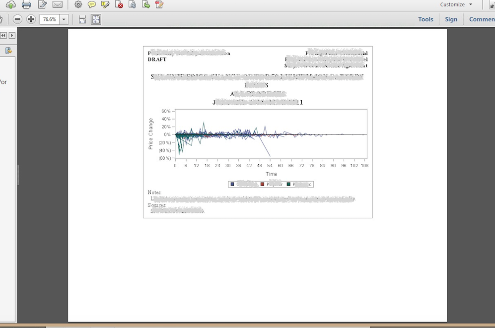Open the Comment pane
Viewport: 495px width, 328px height.
pyautogui.click(x=481, y=19)
